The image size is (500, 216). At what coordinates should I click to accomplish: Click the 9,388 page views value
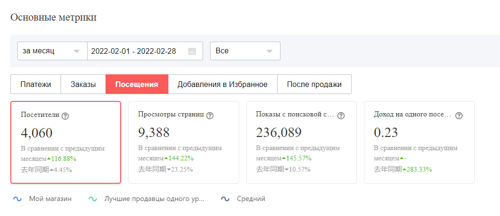click(x=154, y=133)
